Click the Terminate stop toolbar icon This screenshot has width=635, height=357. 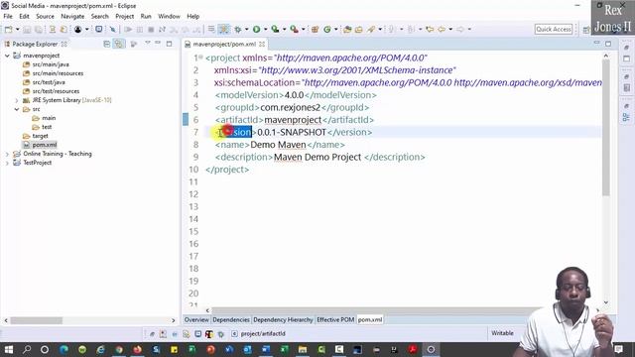pos(151,30)
